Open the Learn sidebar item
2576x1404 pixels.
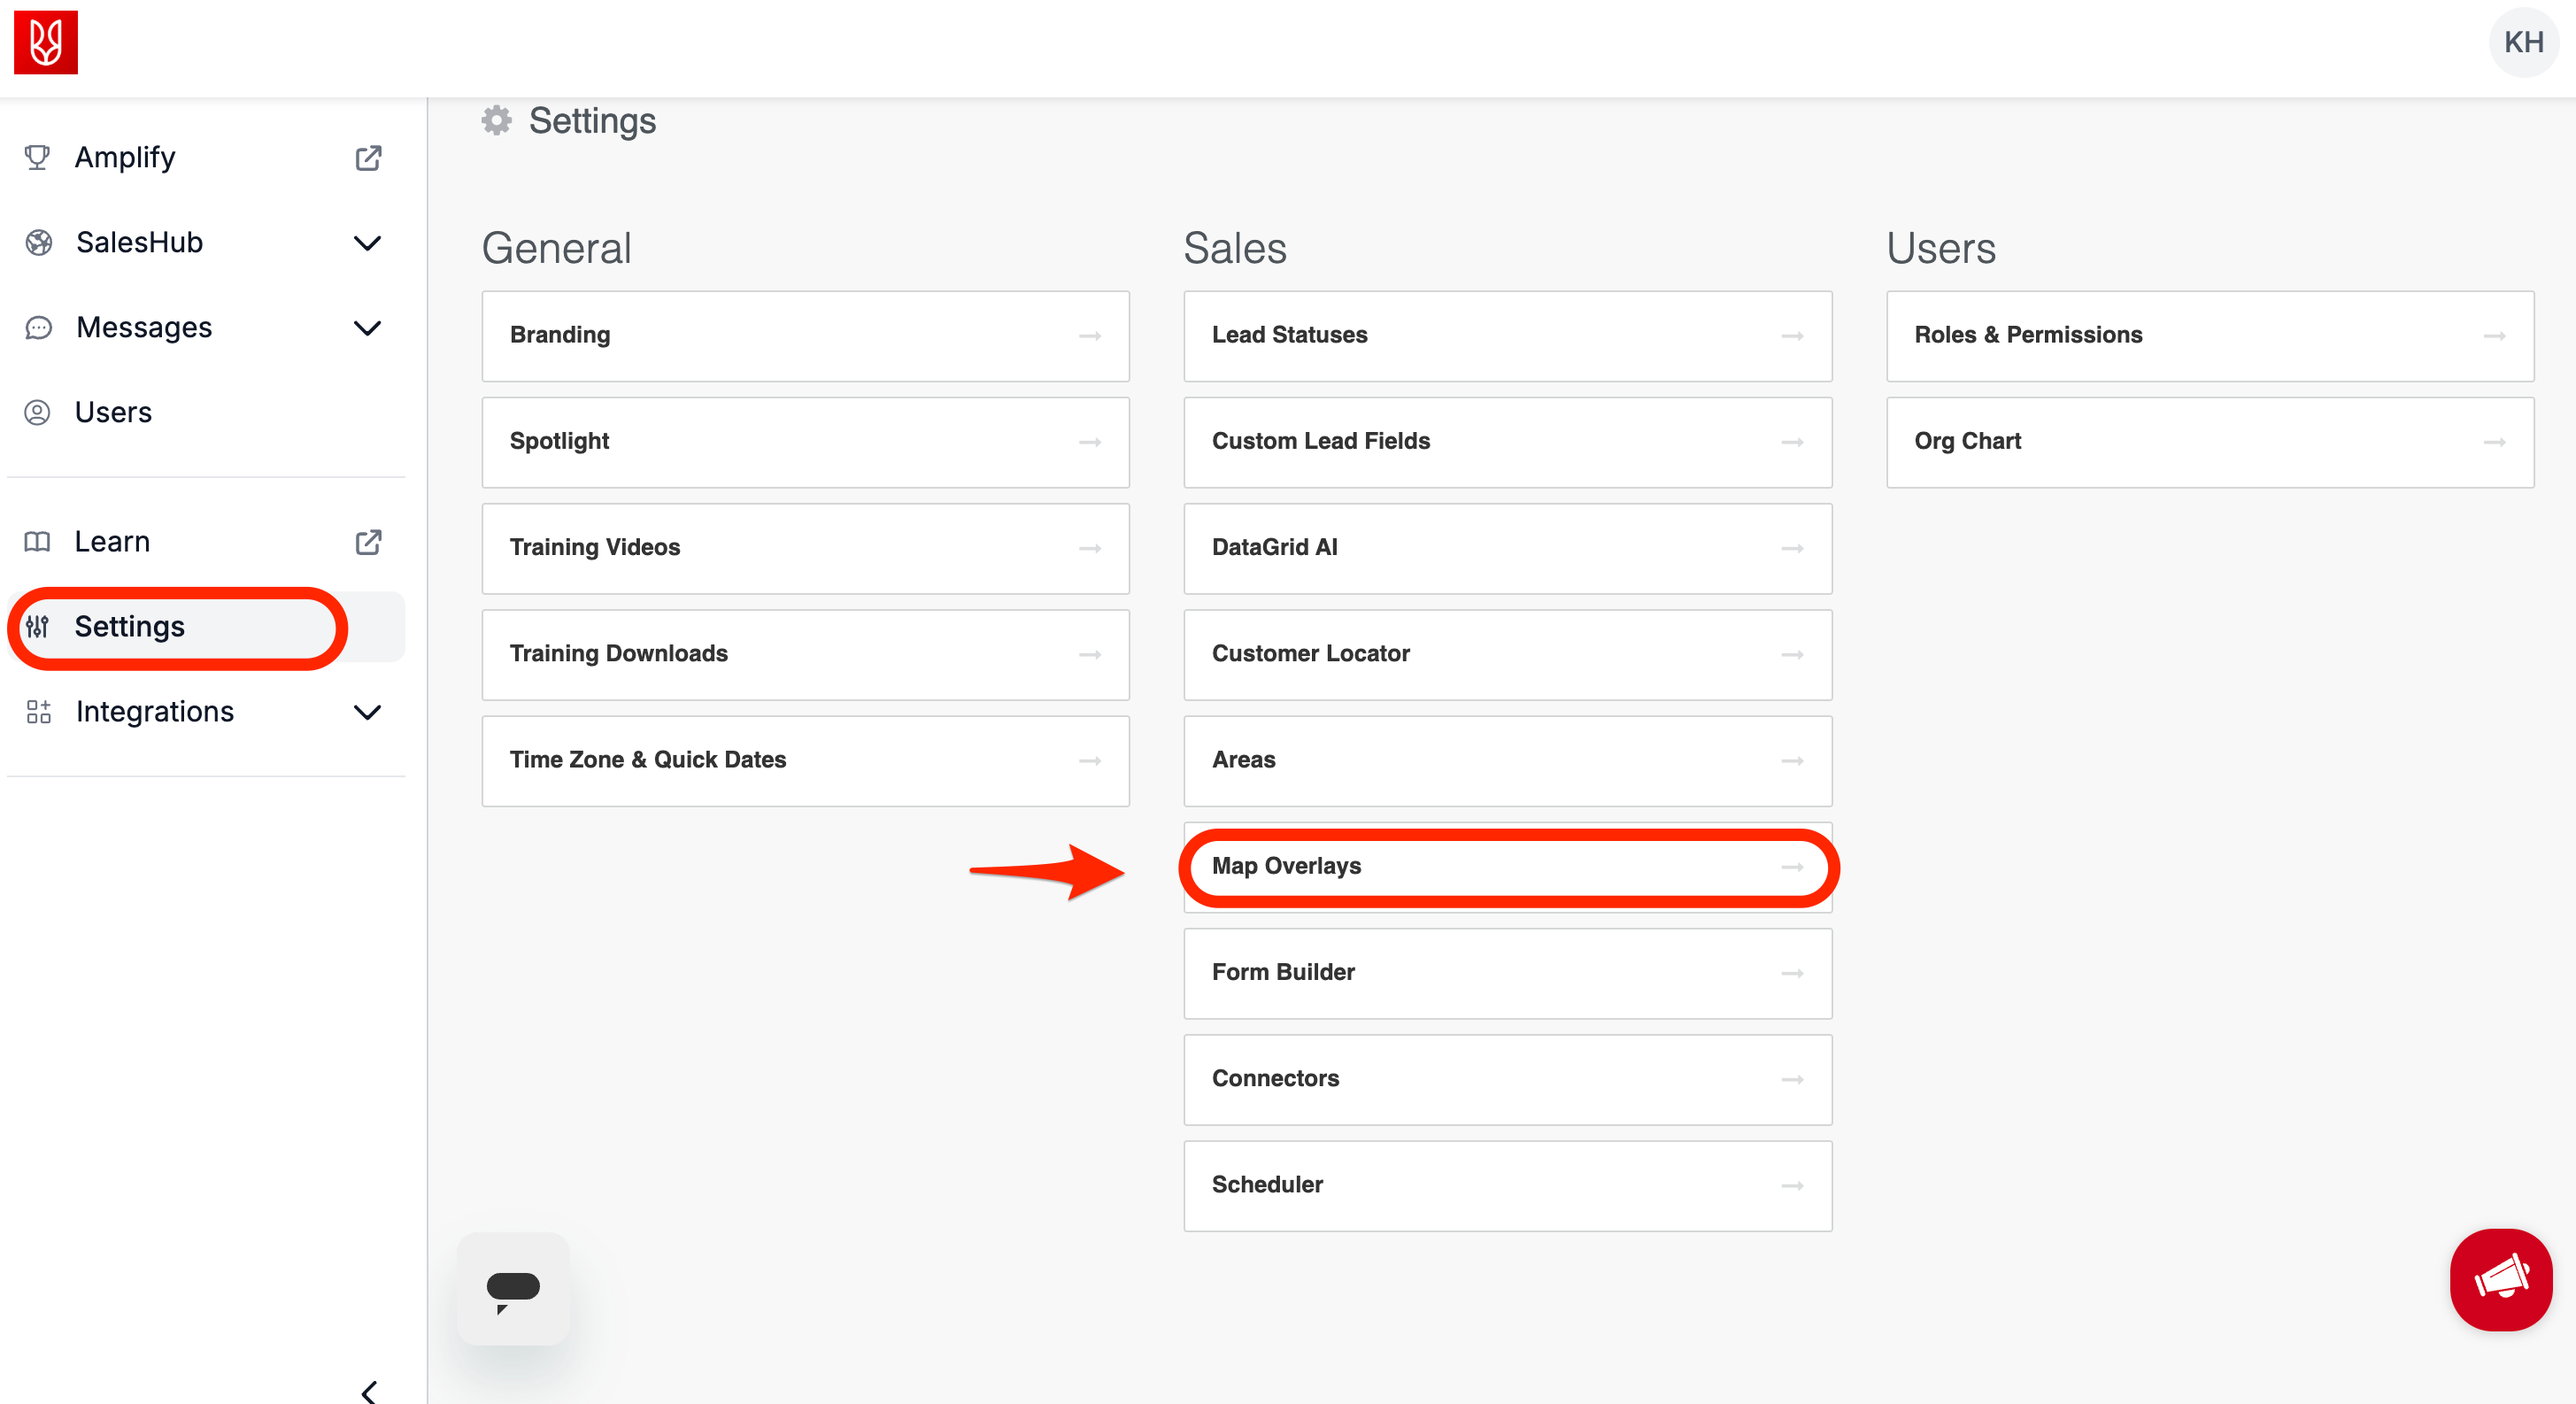112,542
